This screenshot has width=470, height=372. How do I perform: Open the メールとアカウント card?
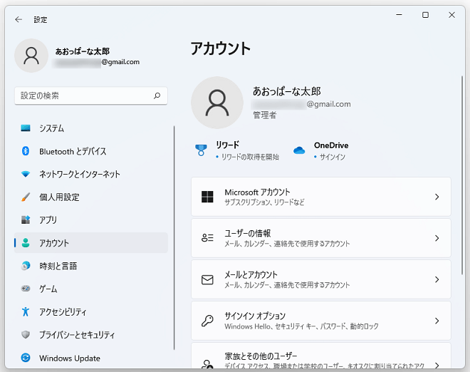point(321,279)
